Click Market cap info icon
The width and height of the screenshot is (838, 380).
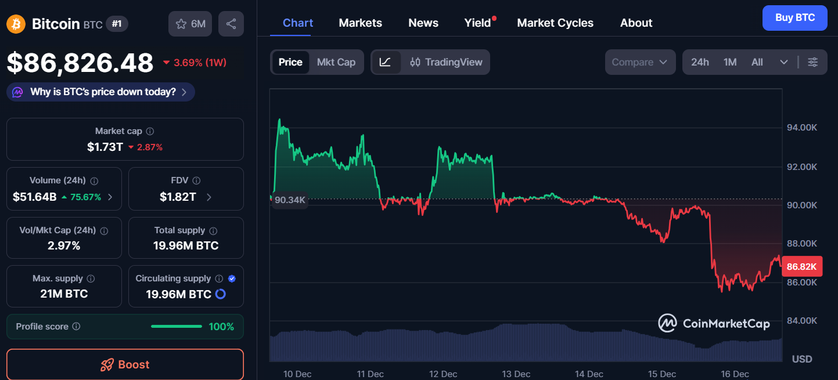[150, 132]
